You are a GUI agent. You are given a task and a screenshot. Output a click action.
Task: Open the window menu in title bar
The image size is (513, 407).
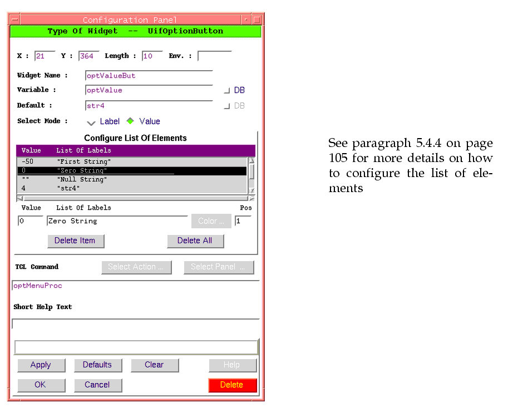15,20
